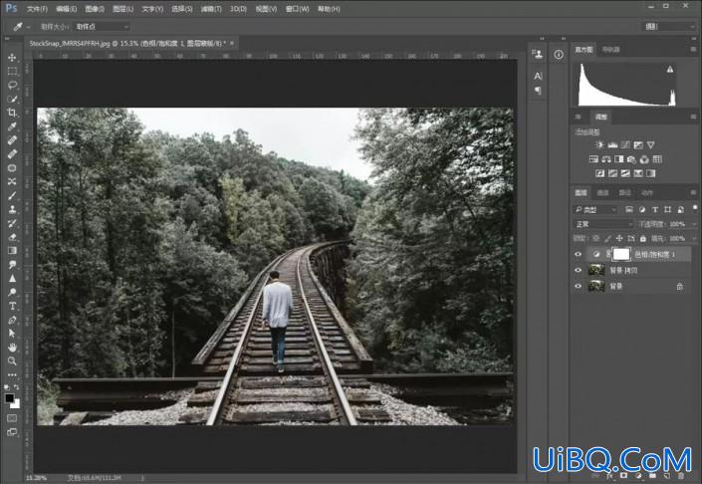Add a Channel Mixer adjustment icon
The height and width of the screenshot is (484, 702).
pyautogui.click(x=644, y=159)
